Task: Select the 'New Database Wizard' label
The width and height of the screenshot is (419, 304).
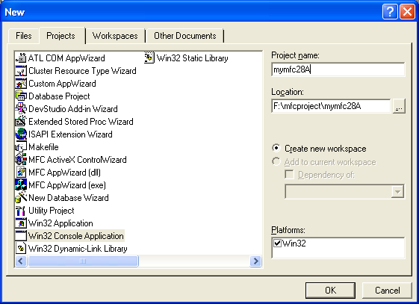Action: pyautogui.click(x=69, y=198)
